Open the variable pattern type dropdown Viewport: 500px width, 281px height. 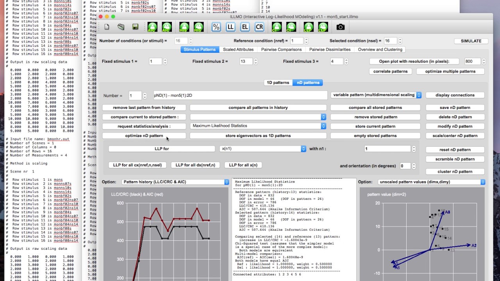click(x=376, y=95)
